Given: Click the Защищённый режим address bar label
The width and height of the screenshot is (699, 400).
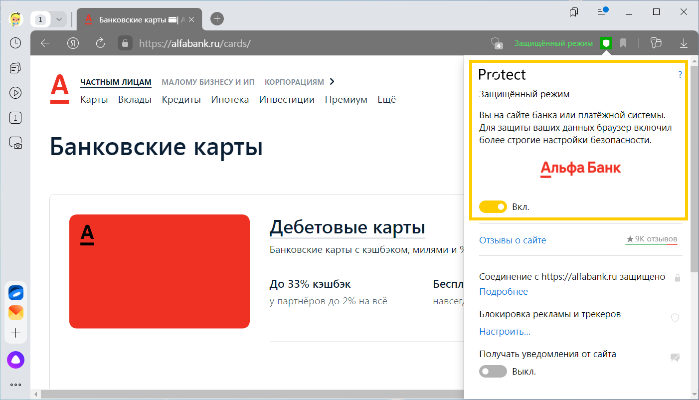Looking at the screenshot, I should point(554,43).
